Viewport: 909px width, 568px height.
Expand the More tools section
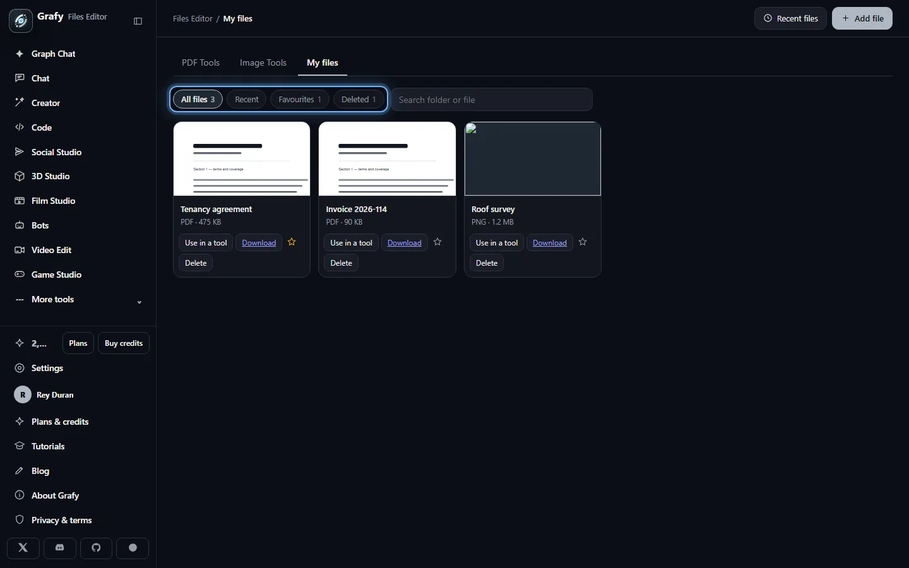click(x=78, y=299)
